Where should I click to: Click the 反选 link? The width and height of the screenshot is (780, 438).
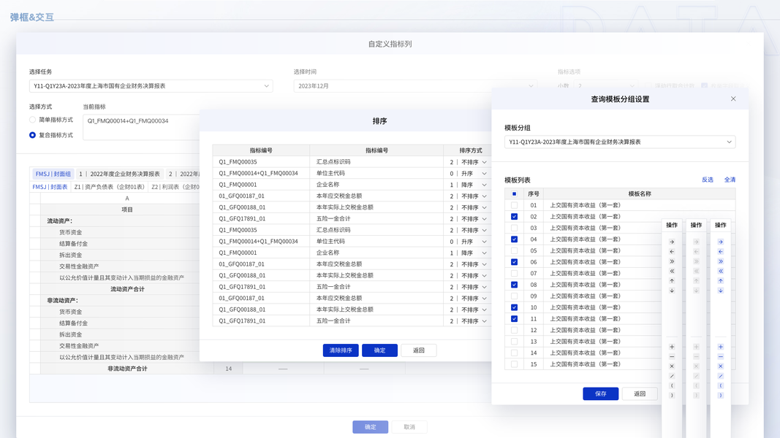click(x=708, y=180)
